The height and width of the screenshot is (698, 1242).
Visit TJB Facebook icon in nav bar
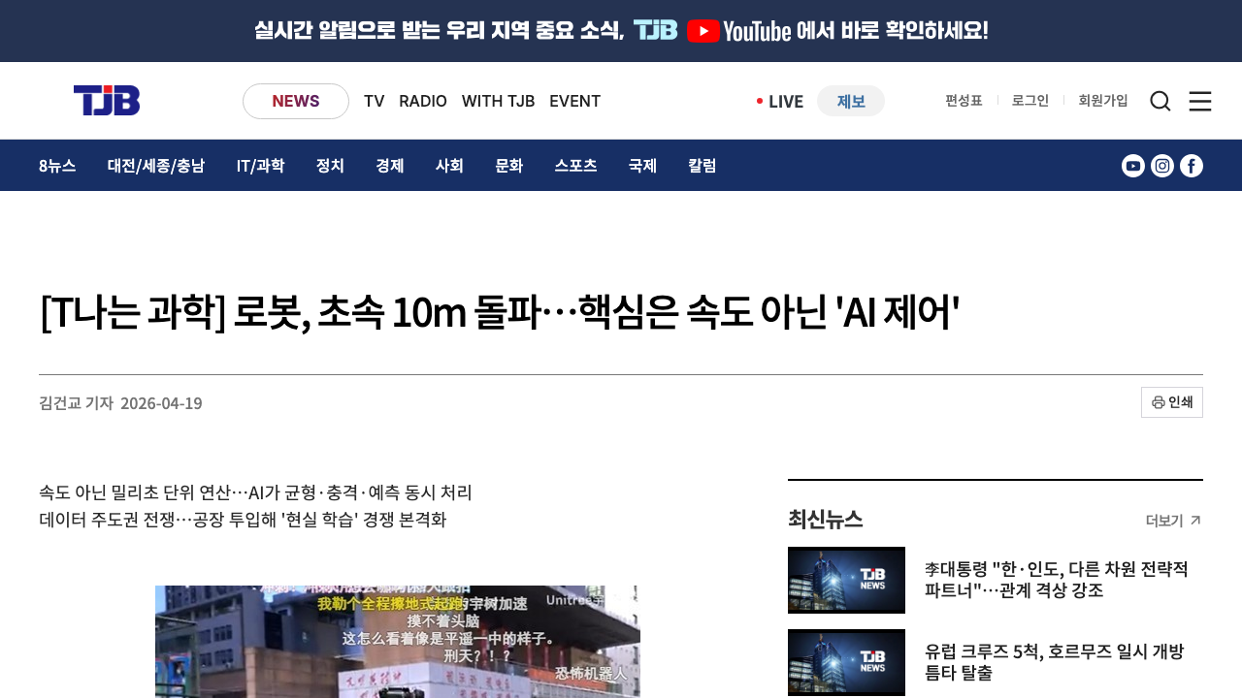click(x=1192, y=166)
